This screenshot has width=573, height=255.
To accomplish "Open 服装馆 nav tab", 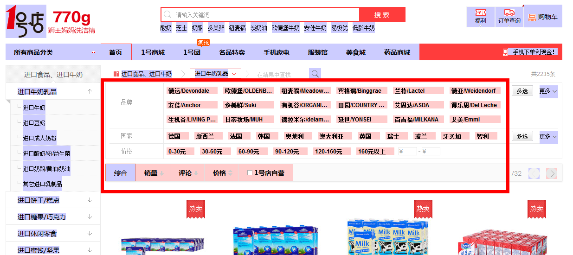I will (318, 52).
